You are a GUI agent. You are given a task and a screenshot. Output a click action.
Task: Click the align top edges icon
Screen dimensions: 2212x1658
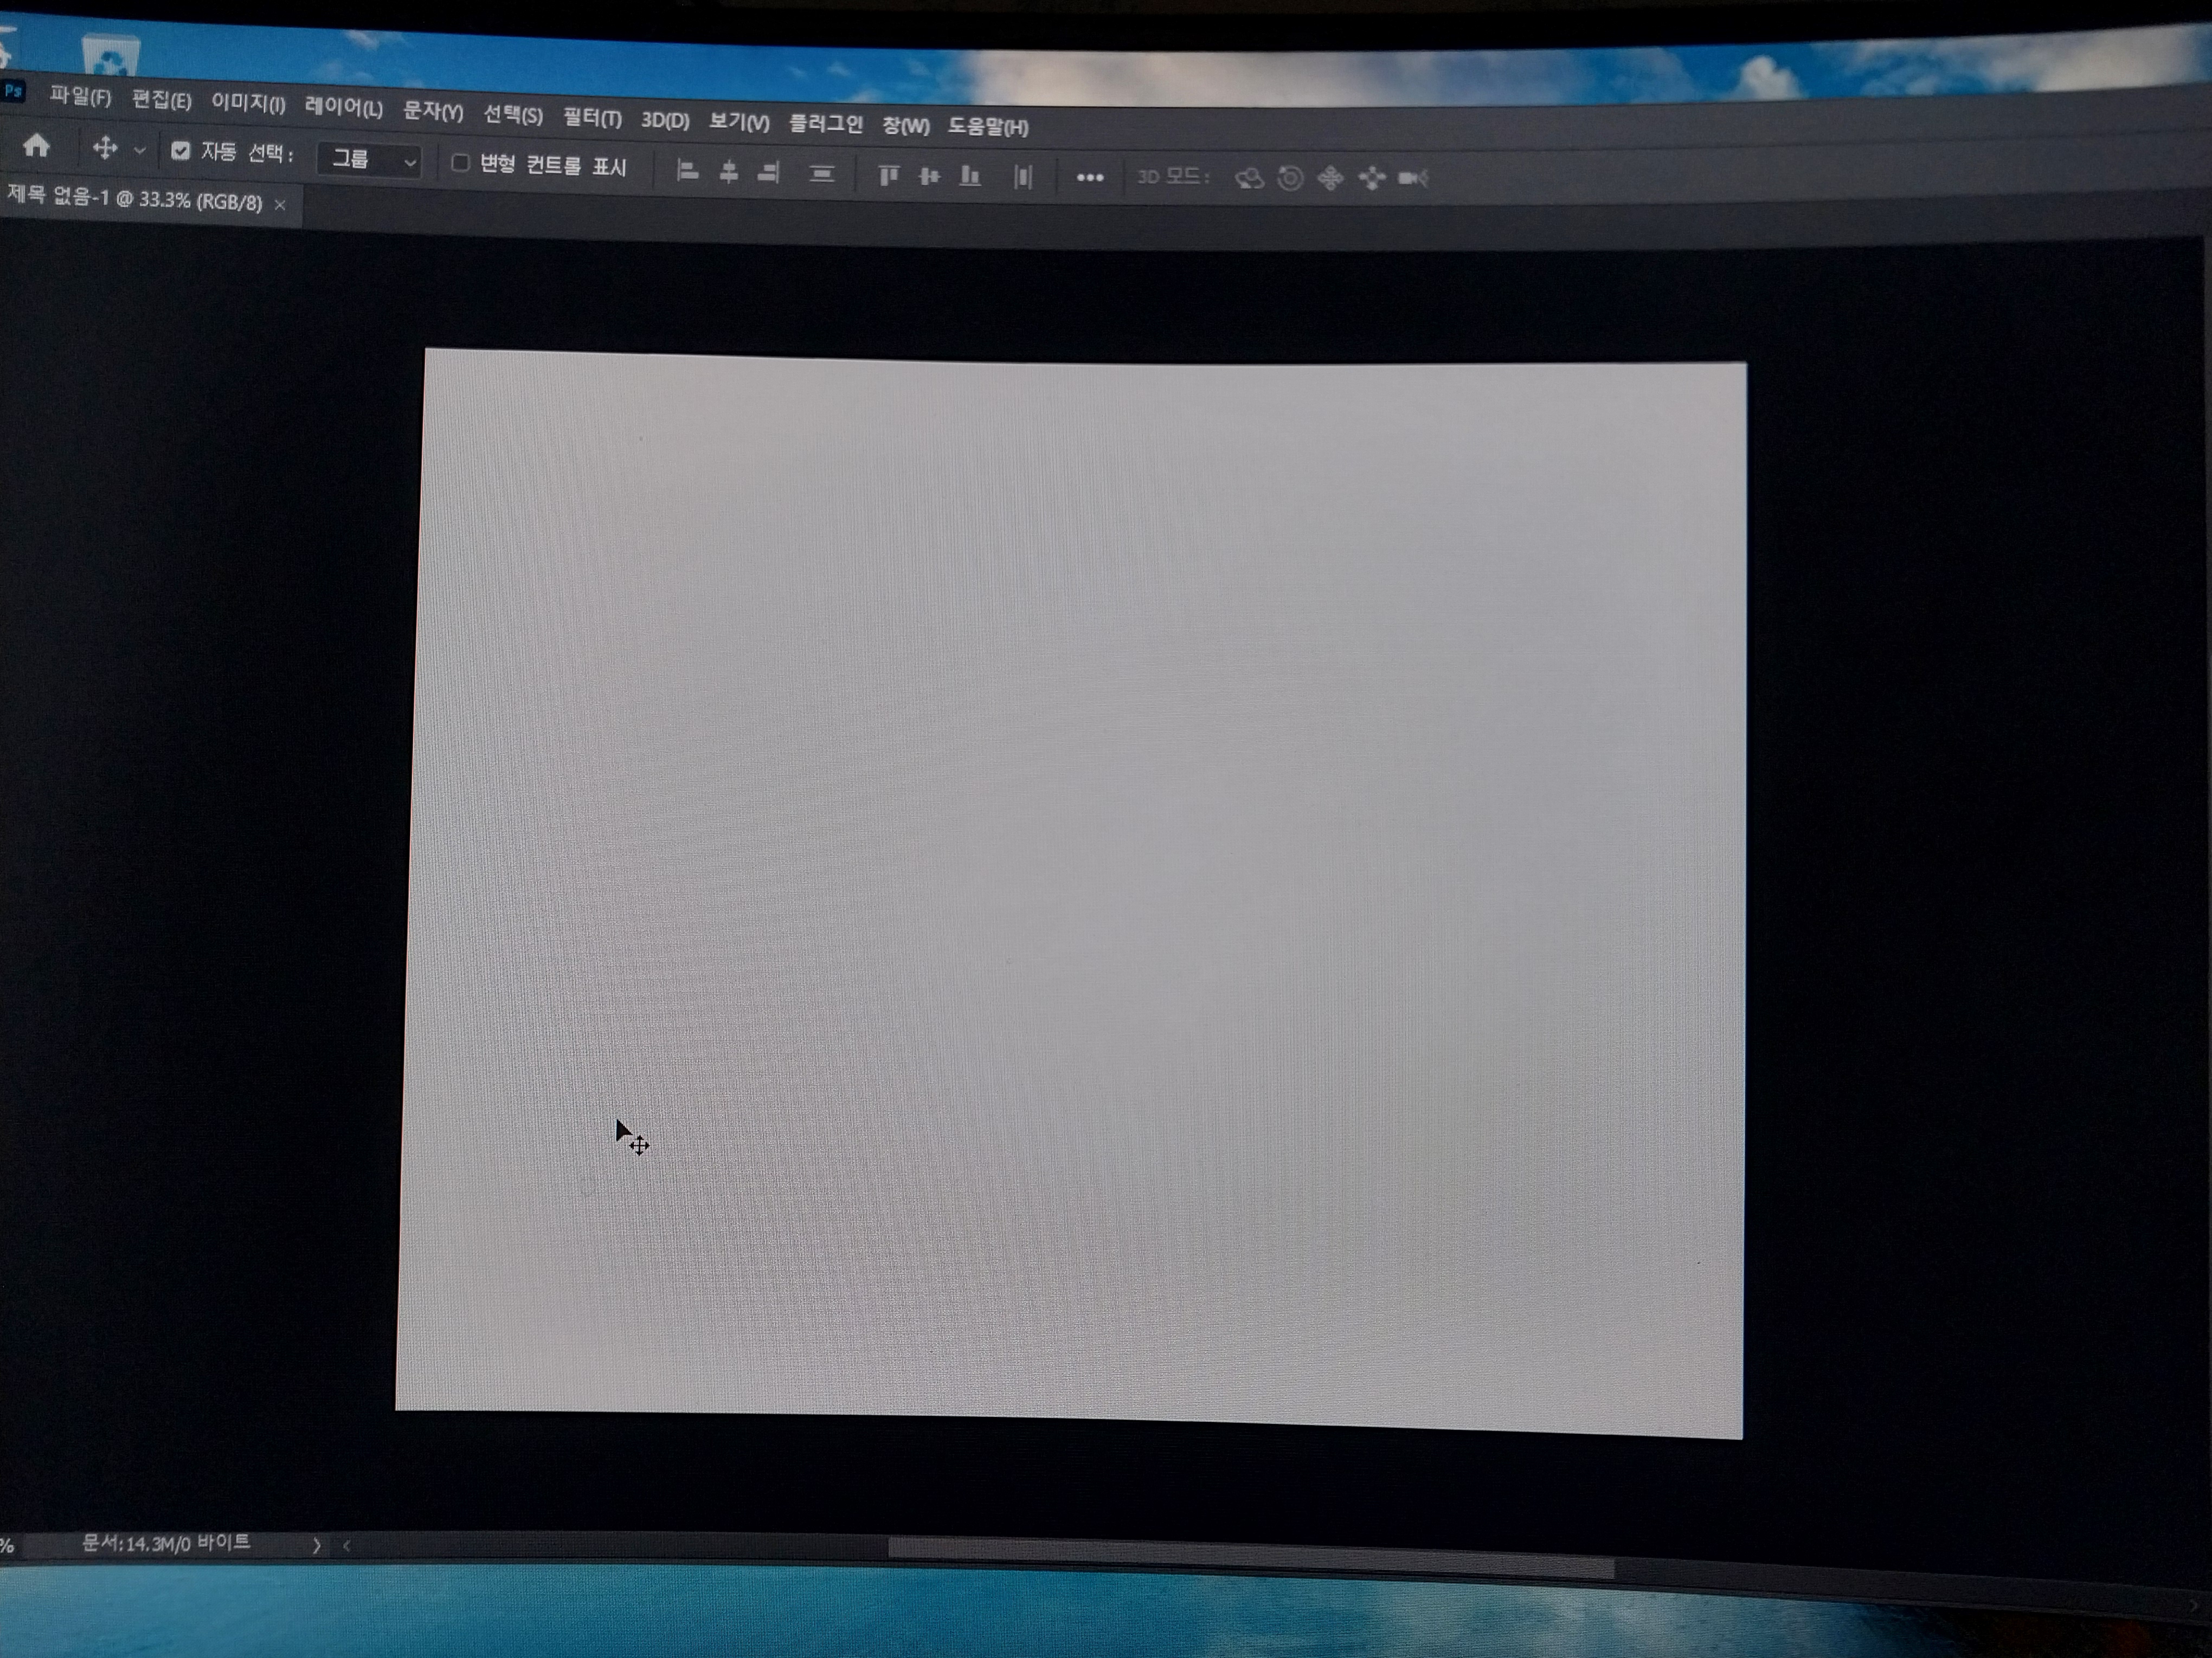click(888, 176)
